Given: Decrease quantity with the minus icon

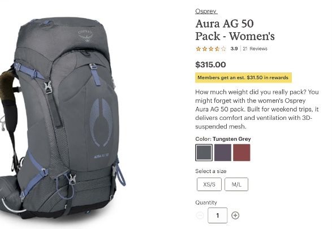Looking at the screenshot, I should [x=200, y=215].
